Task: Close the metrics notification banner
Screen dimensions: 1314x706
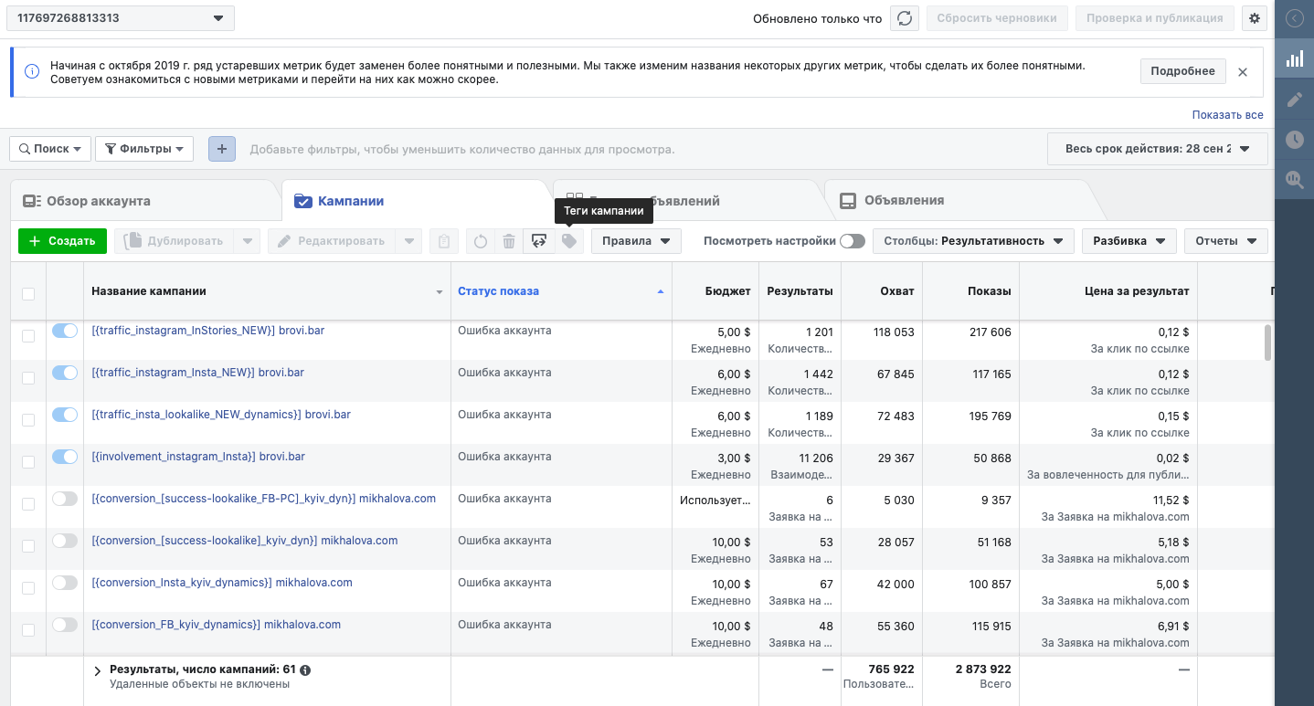Action: tap(1243, 72)
